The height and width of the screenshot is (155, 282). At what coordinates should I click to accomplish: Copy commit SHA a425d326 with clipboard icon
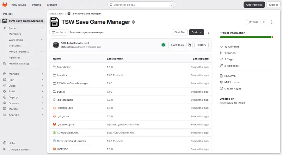189,45
